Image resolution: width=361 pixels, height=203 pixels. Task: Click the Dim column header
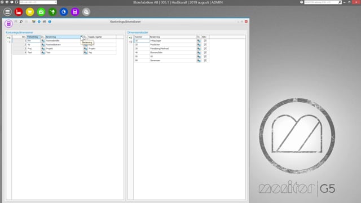[20, 37]
